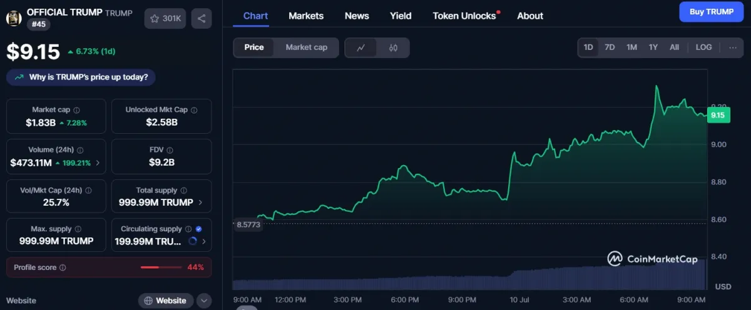Image resolution: width=751 pixels, height=310 pixels.
Task: Select the All time range
Action: [674, 47]
